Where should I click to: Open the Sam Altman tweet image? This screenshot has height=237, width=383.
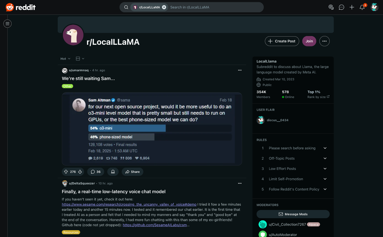point(152,129)
